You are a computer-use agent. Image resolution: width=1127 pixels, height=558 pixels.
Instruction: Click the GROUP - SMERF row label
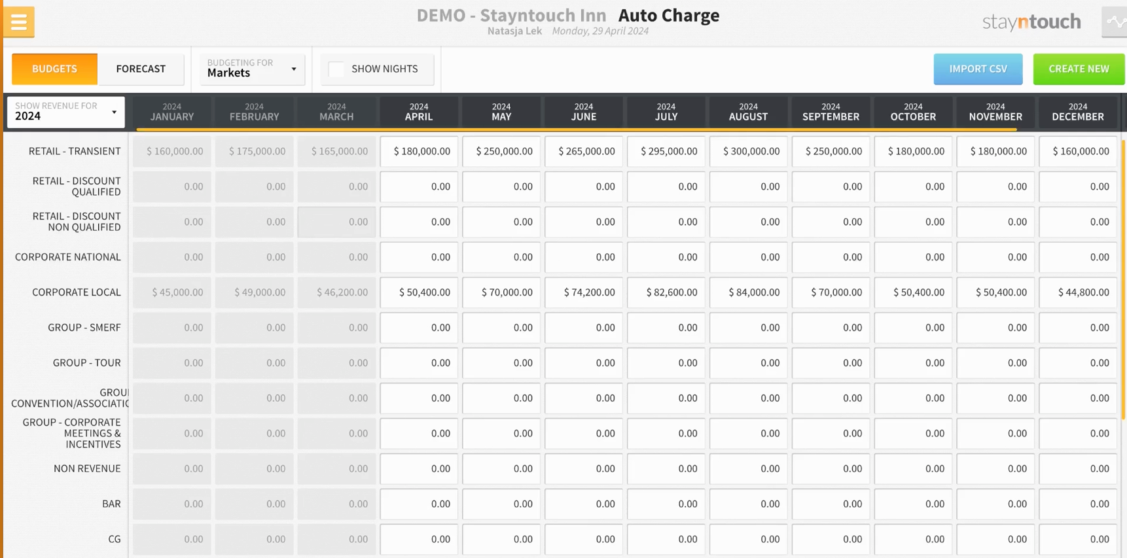point(84,328)
